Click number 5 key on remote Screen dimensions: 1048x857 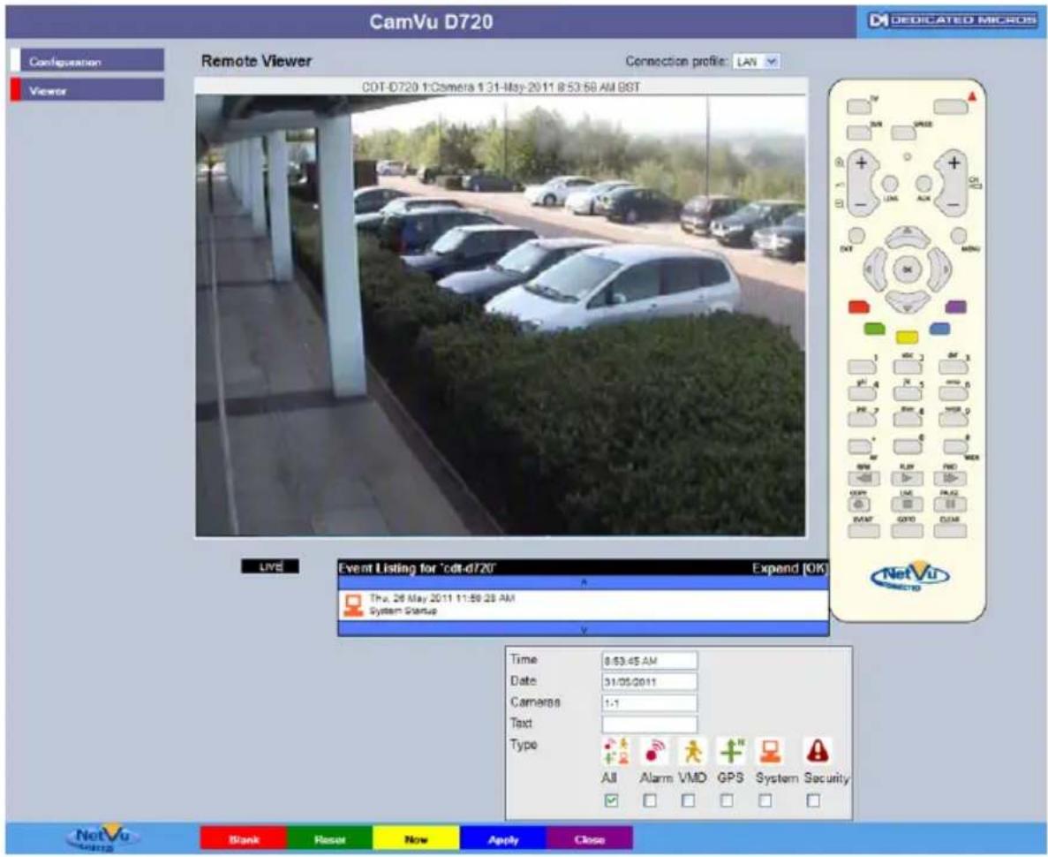[x=907, y=392]
